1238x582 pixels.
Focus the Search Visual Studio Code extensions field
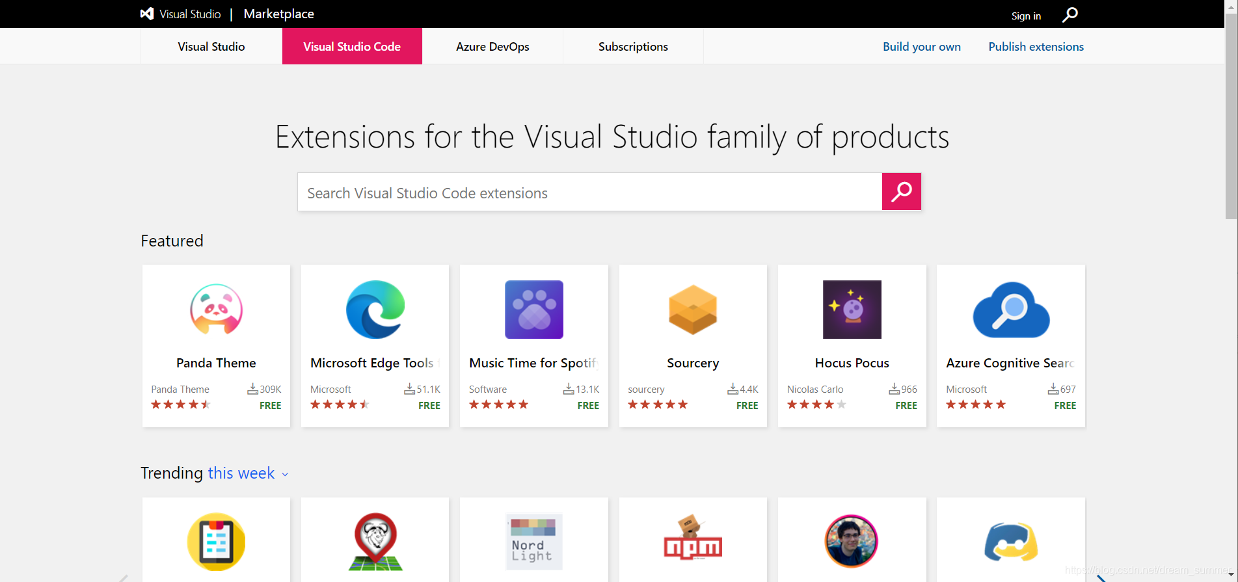(x=590, y=192)
